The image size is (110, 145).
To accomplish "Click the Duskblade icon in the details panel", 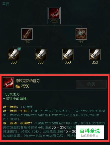I will [x=8, y=83].
